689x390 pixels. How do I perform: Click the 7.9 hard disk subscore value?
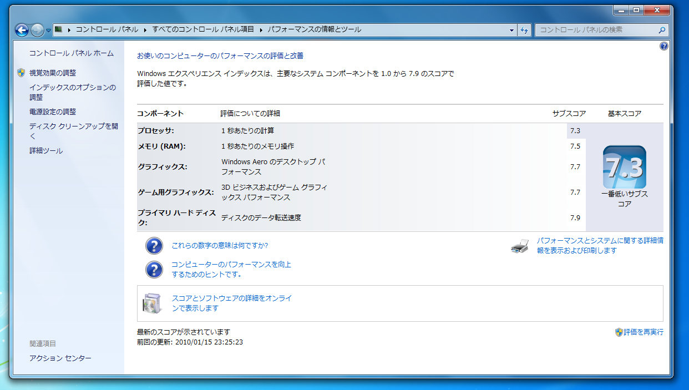tap(575, 217)
